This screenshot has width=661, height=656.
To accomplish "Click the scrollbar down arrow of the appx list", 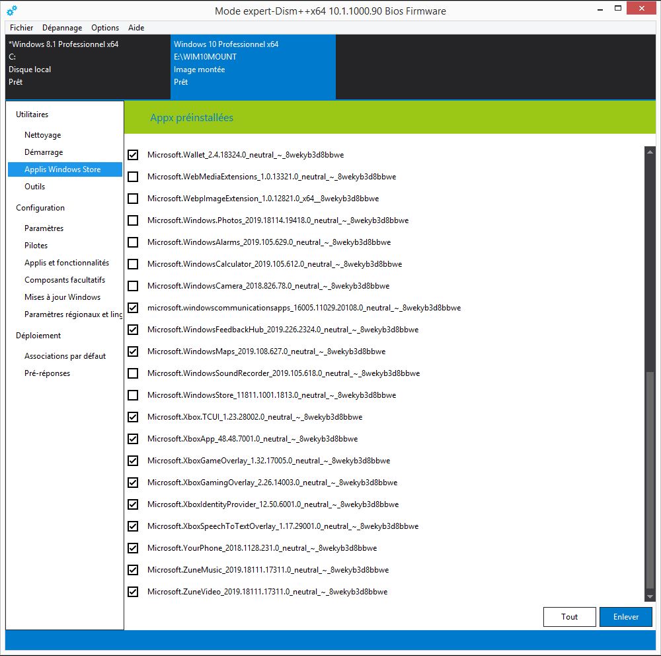I will pyautogui.click(x=650, y=596).
